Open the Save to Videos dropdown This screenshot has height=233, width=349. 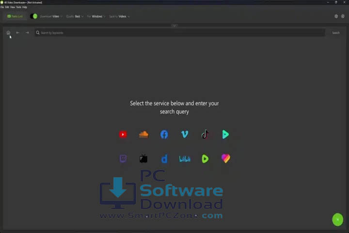click(x=120, y=17)
